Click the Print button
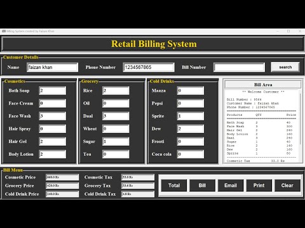305x228 pixels. [x=259, y=186]
